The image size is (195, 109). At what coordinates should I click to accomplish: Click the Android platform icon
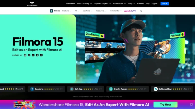(37, 55)
